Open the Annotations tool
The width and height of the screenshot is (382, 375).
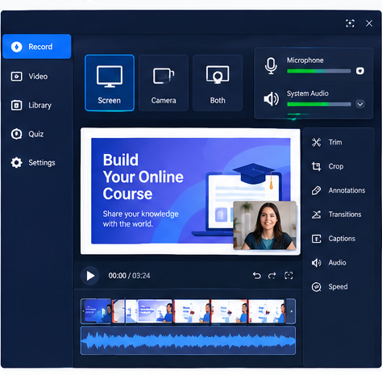tap(338, 190)
